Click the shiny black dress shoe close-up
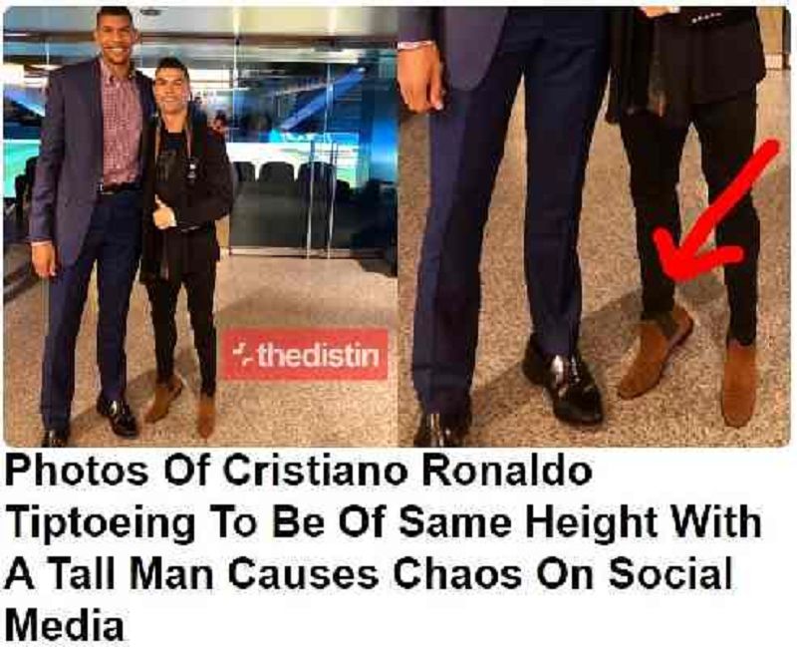The image size is (797, 647). coord(562,380)
